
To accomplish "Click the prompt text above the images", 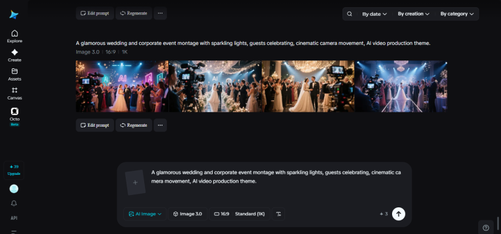I will click(x=253, y=44).
